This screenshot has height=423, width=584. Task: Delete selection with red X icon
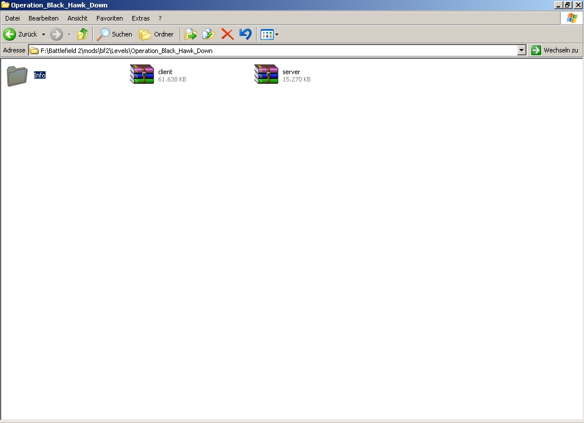[x=227, y=34]
